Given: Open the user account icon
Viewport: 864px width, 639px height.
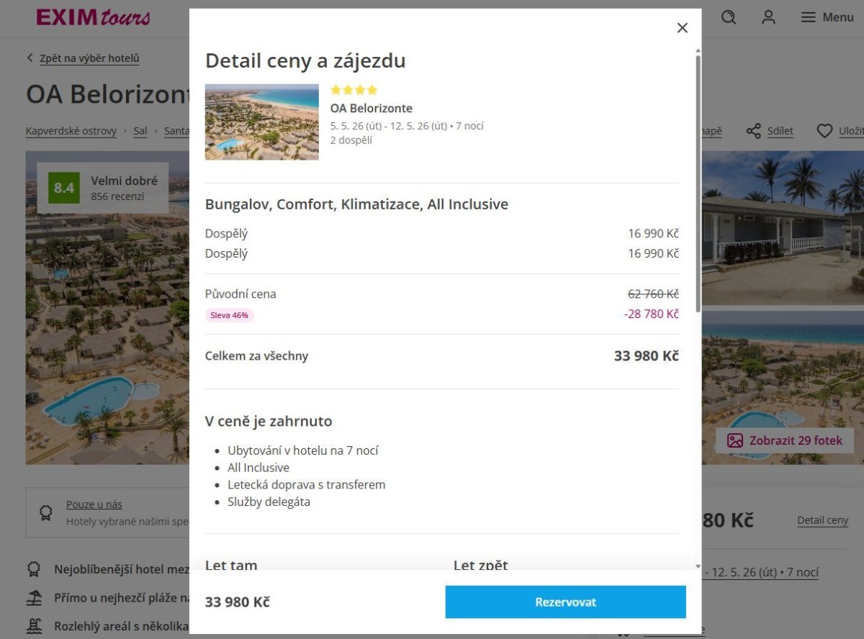Looking at the screenshot, I should (769, 17).
